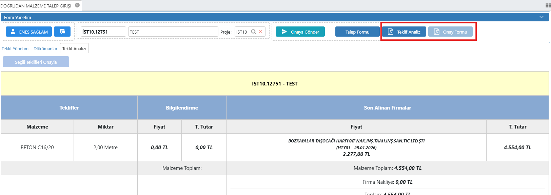The width and height of the screenshot is (551, 195).
Task: Click the TEST description text field
Action: tap(173, 32)
